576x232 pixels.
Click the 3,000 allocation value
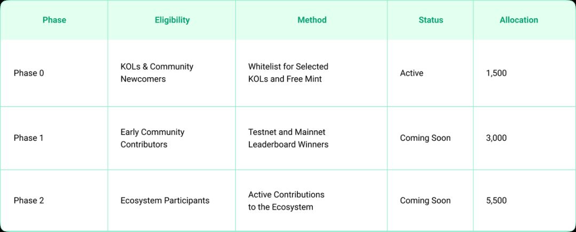pos(496,138)
